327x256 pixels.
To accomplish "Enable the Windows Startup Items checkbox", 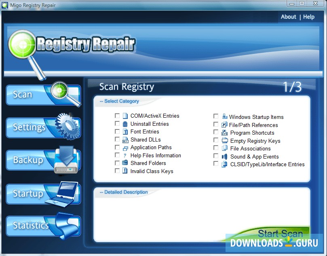I will [x=216, y=116].
